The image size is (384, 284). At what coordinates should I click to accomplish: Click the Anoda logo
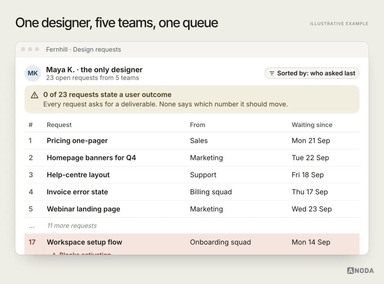(360, 271)
